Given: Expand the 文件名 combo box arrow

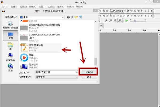Looking at the screenshot, I should [x=76, y=72].
